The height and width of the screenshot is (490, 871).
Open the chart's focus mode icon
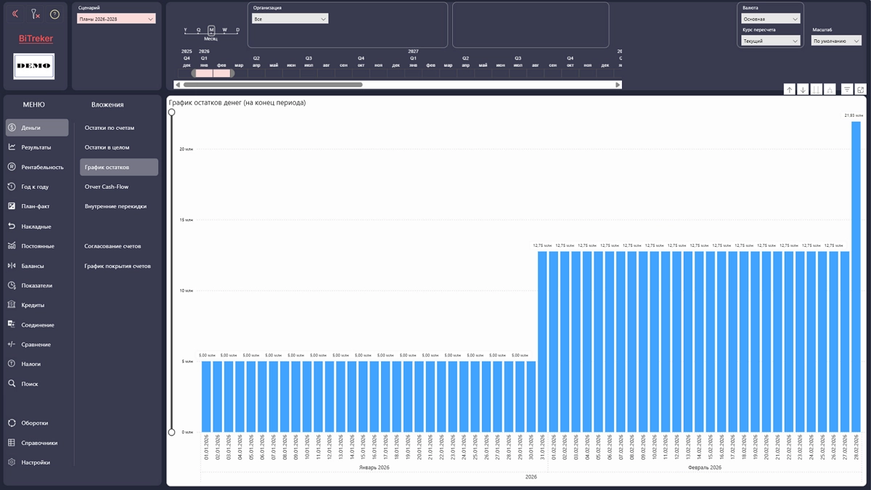pos(861,89)
